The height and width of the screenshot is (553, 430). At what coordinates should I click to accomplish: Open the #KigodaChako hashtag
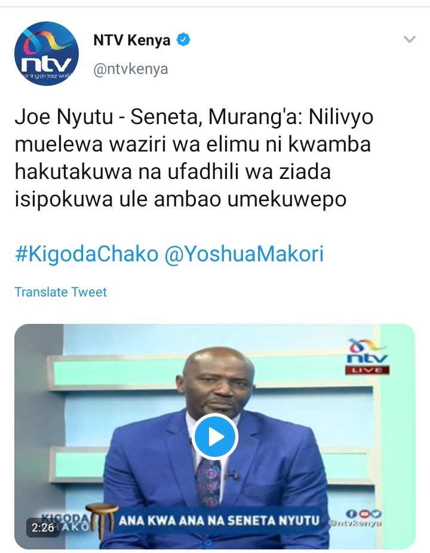[87, 254]
